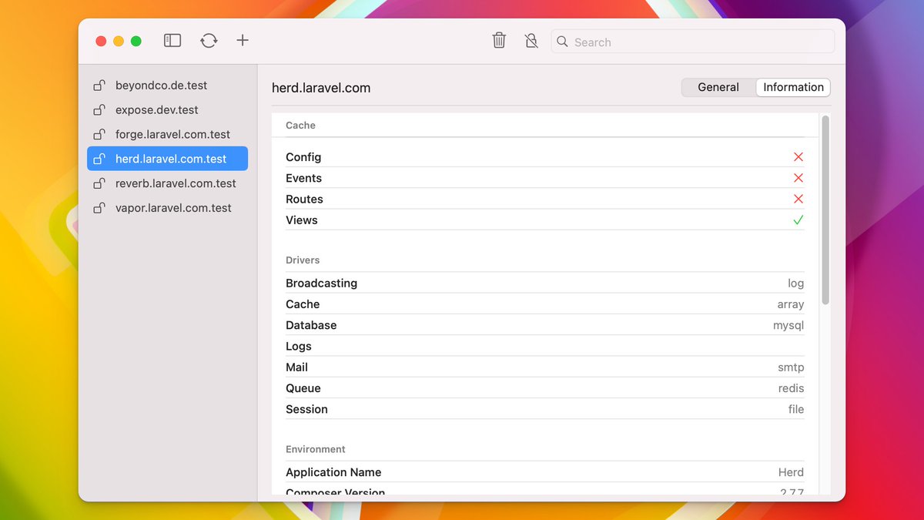This screenshot has width=924, height=520.
Task: Click the Drivers section heading
Action: tap(303, 260)
